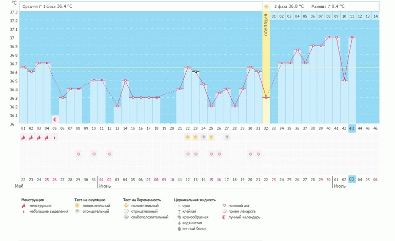The image size is (395, 241).
Task: Click the lunar calendar moon icon on day 05
Action: pos(55,119)
